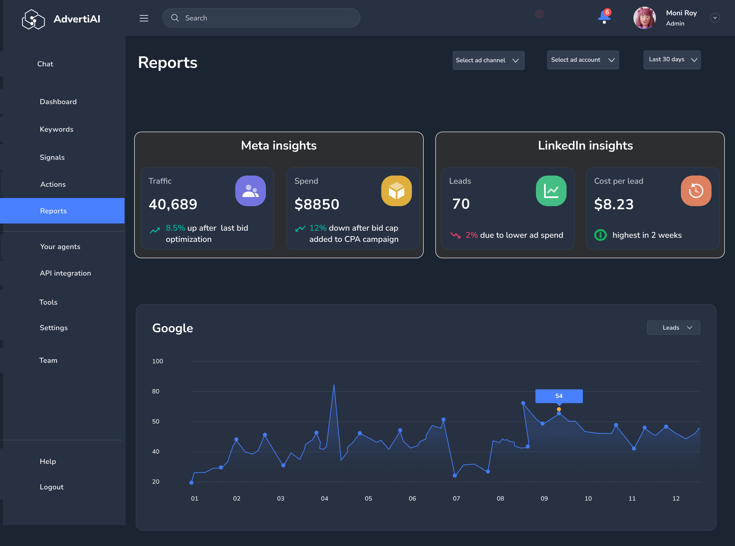Click the purple Traffic users icon
The height and width of the screenshot is (546, 735).
pyautogui.click(x=250, y=191)
